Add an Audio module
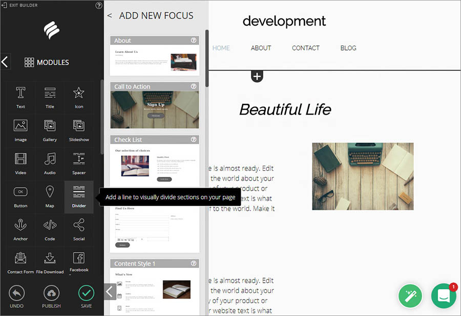This screenshot has width=461, height=316. pos(50,164)
